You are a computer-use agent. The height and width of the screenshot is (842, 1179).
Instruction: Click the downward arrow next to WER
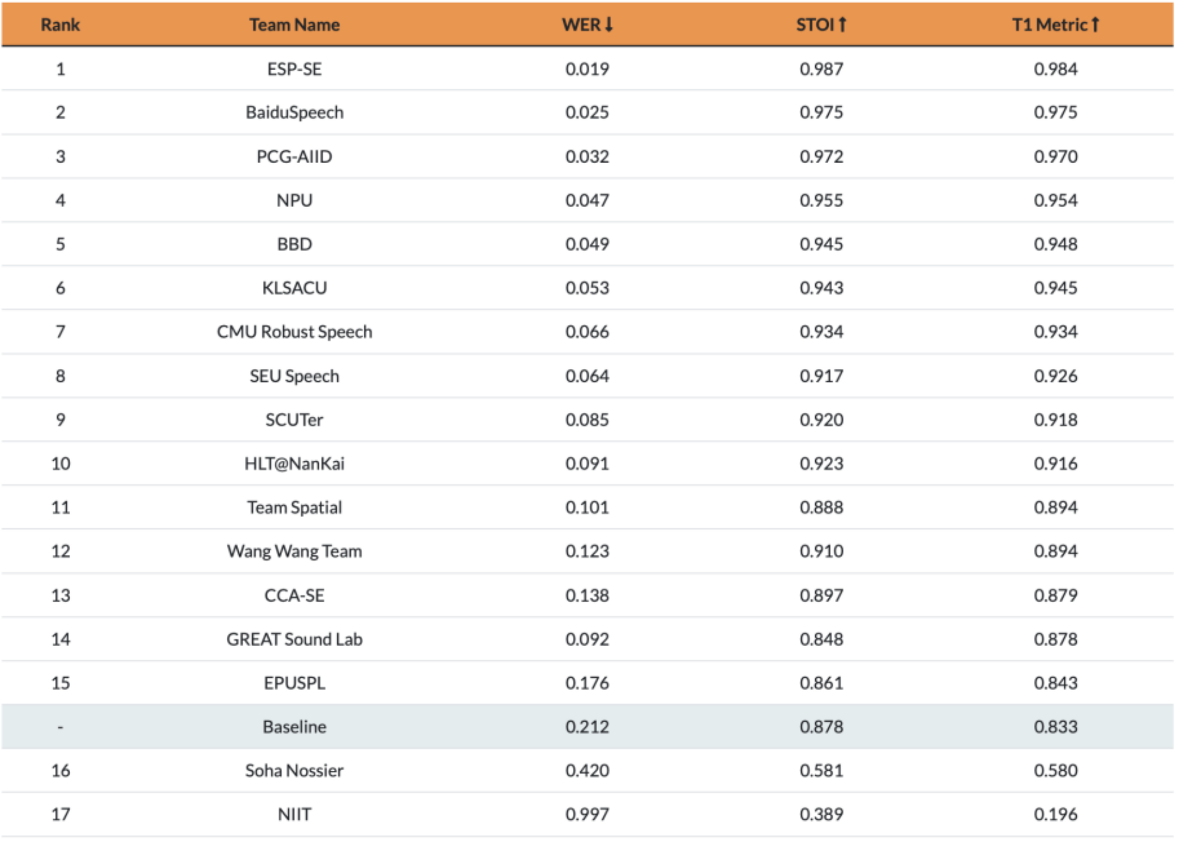(x=608, y=25)
